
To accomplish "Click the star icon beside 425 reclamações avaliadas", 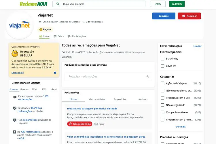I will click(x=14, y=132).
